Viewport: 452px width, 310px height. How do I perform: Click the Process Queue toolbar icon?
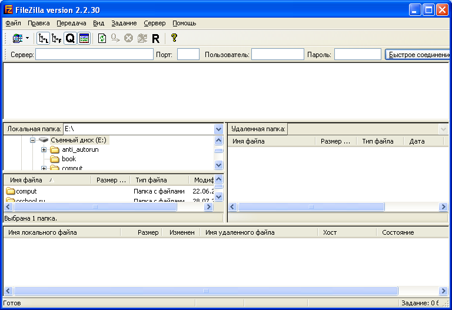coord(115,38)
